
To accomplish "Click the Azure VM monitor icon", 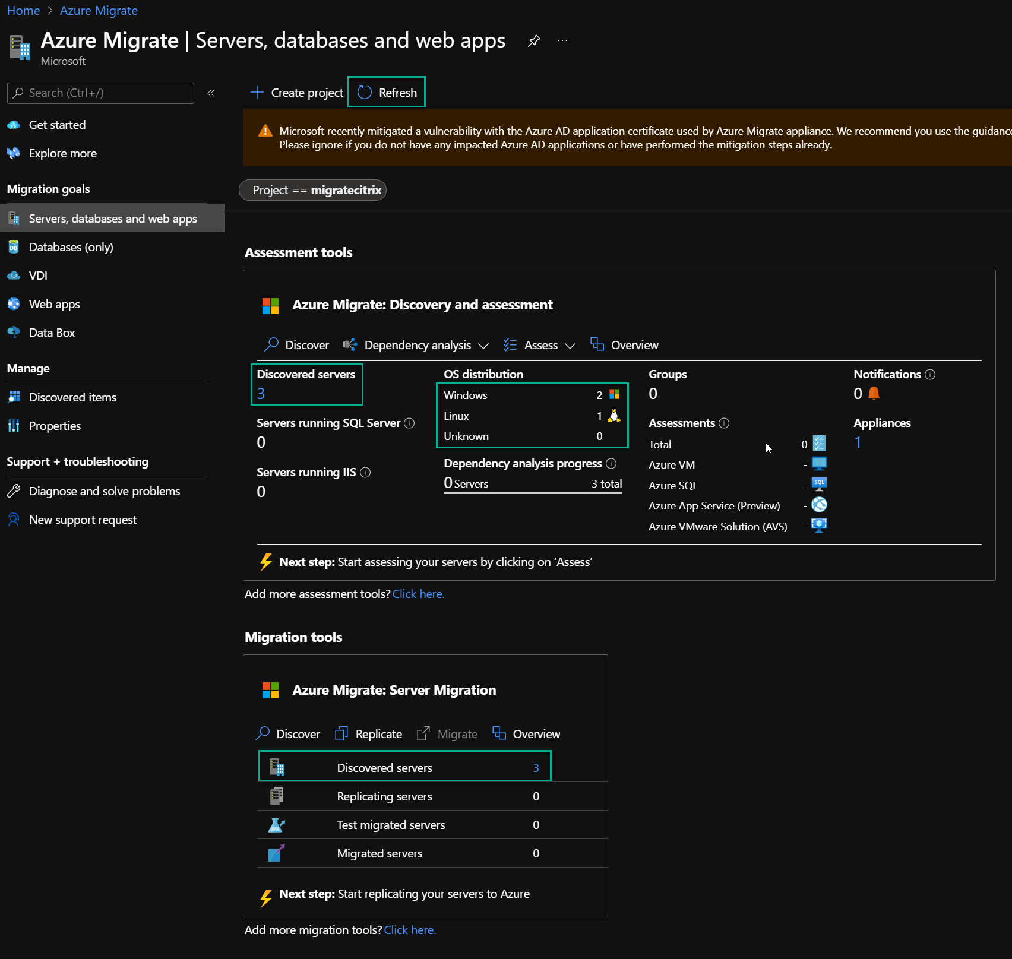I will pos(819,463).
